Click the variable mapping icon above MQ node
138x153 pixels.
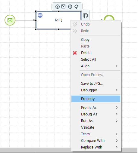(64, 7)
